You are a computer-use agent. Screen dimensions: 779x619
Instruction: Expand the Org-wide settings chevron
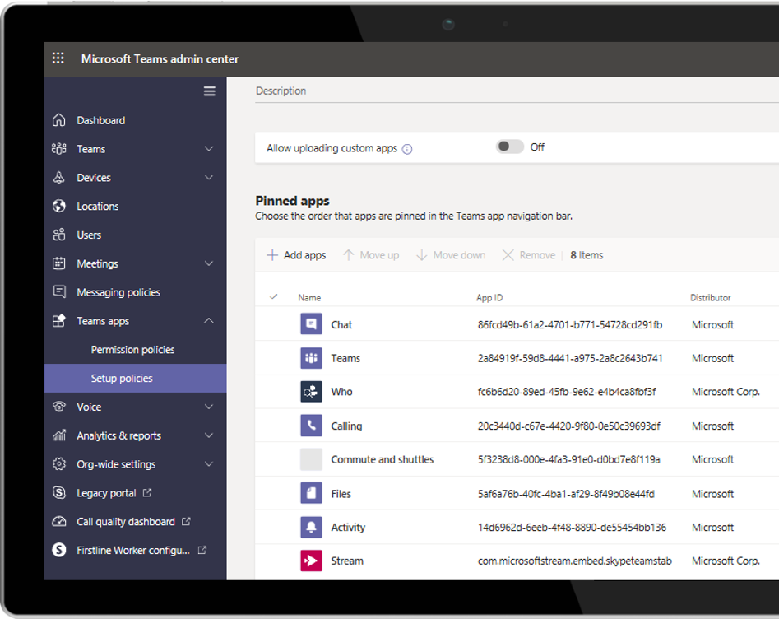coord(209,464)
